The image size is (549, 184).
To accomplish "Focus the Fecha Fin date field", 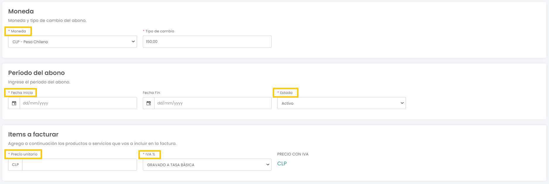I will coord(213,103).
